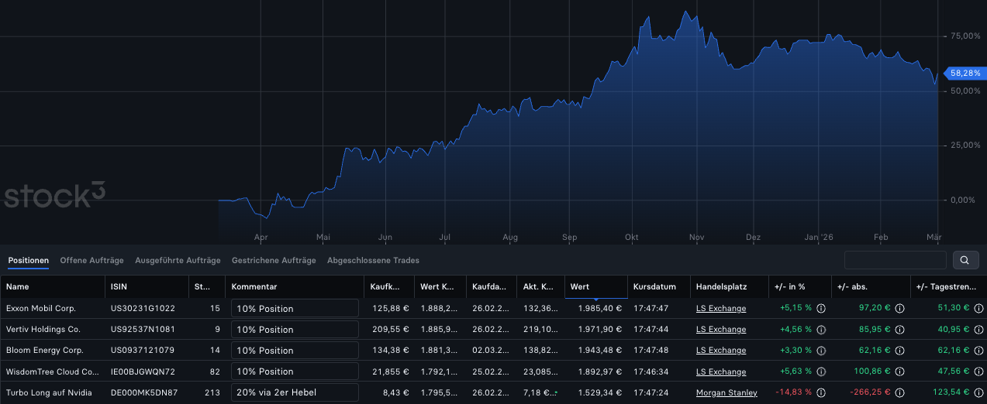Edit the '20% via 2er Hebel' comment field
This screenshot has width=987, height=404.
point(295,392)
